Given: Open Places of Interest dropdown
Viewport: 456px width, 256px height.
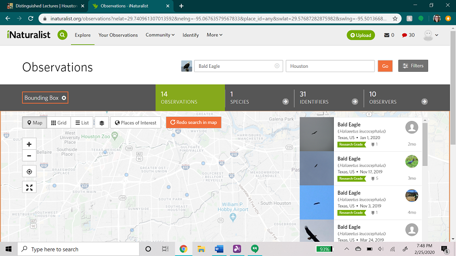Looking at the screenshot, I should click(x=136, y=123).
